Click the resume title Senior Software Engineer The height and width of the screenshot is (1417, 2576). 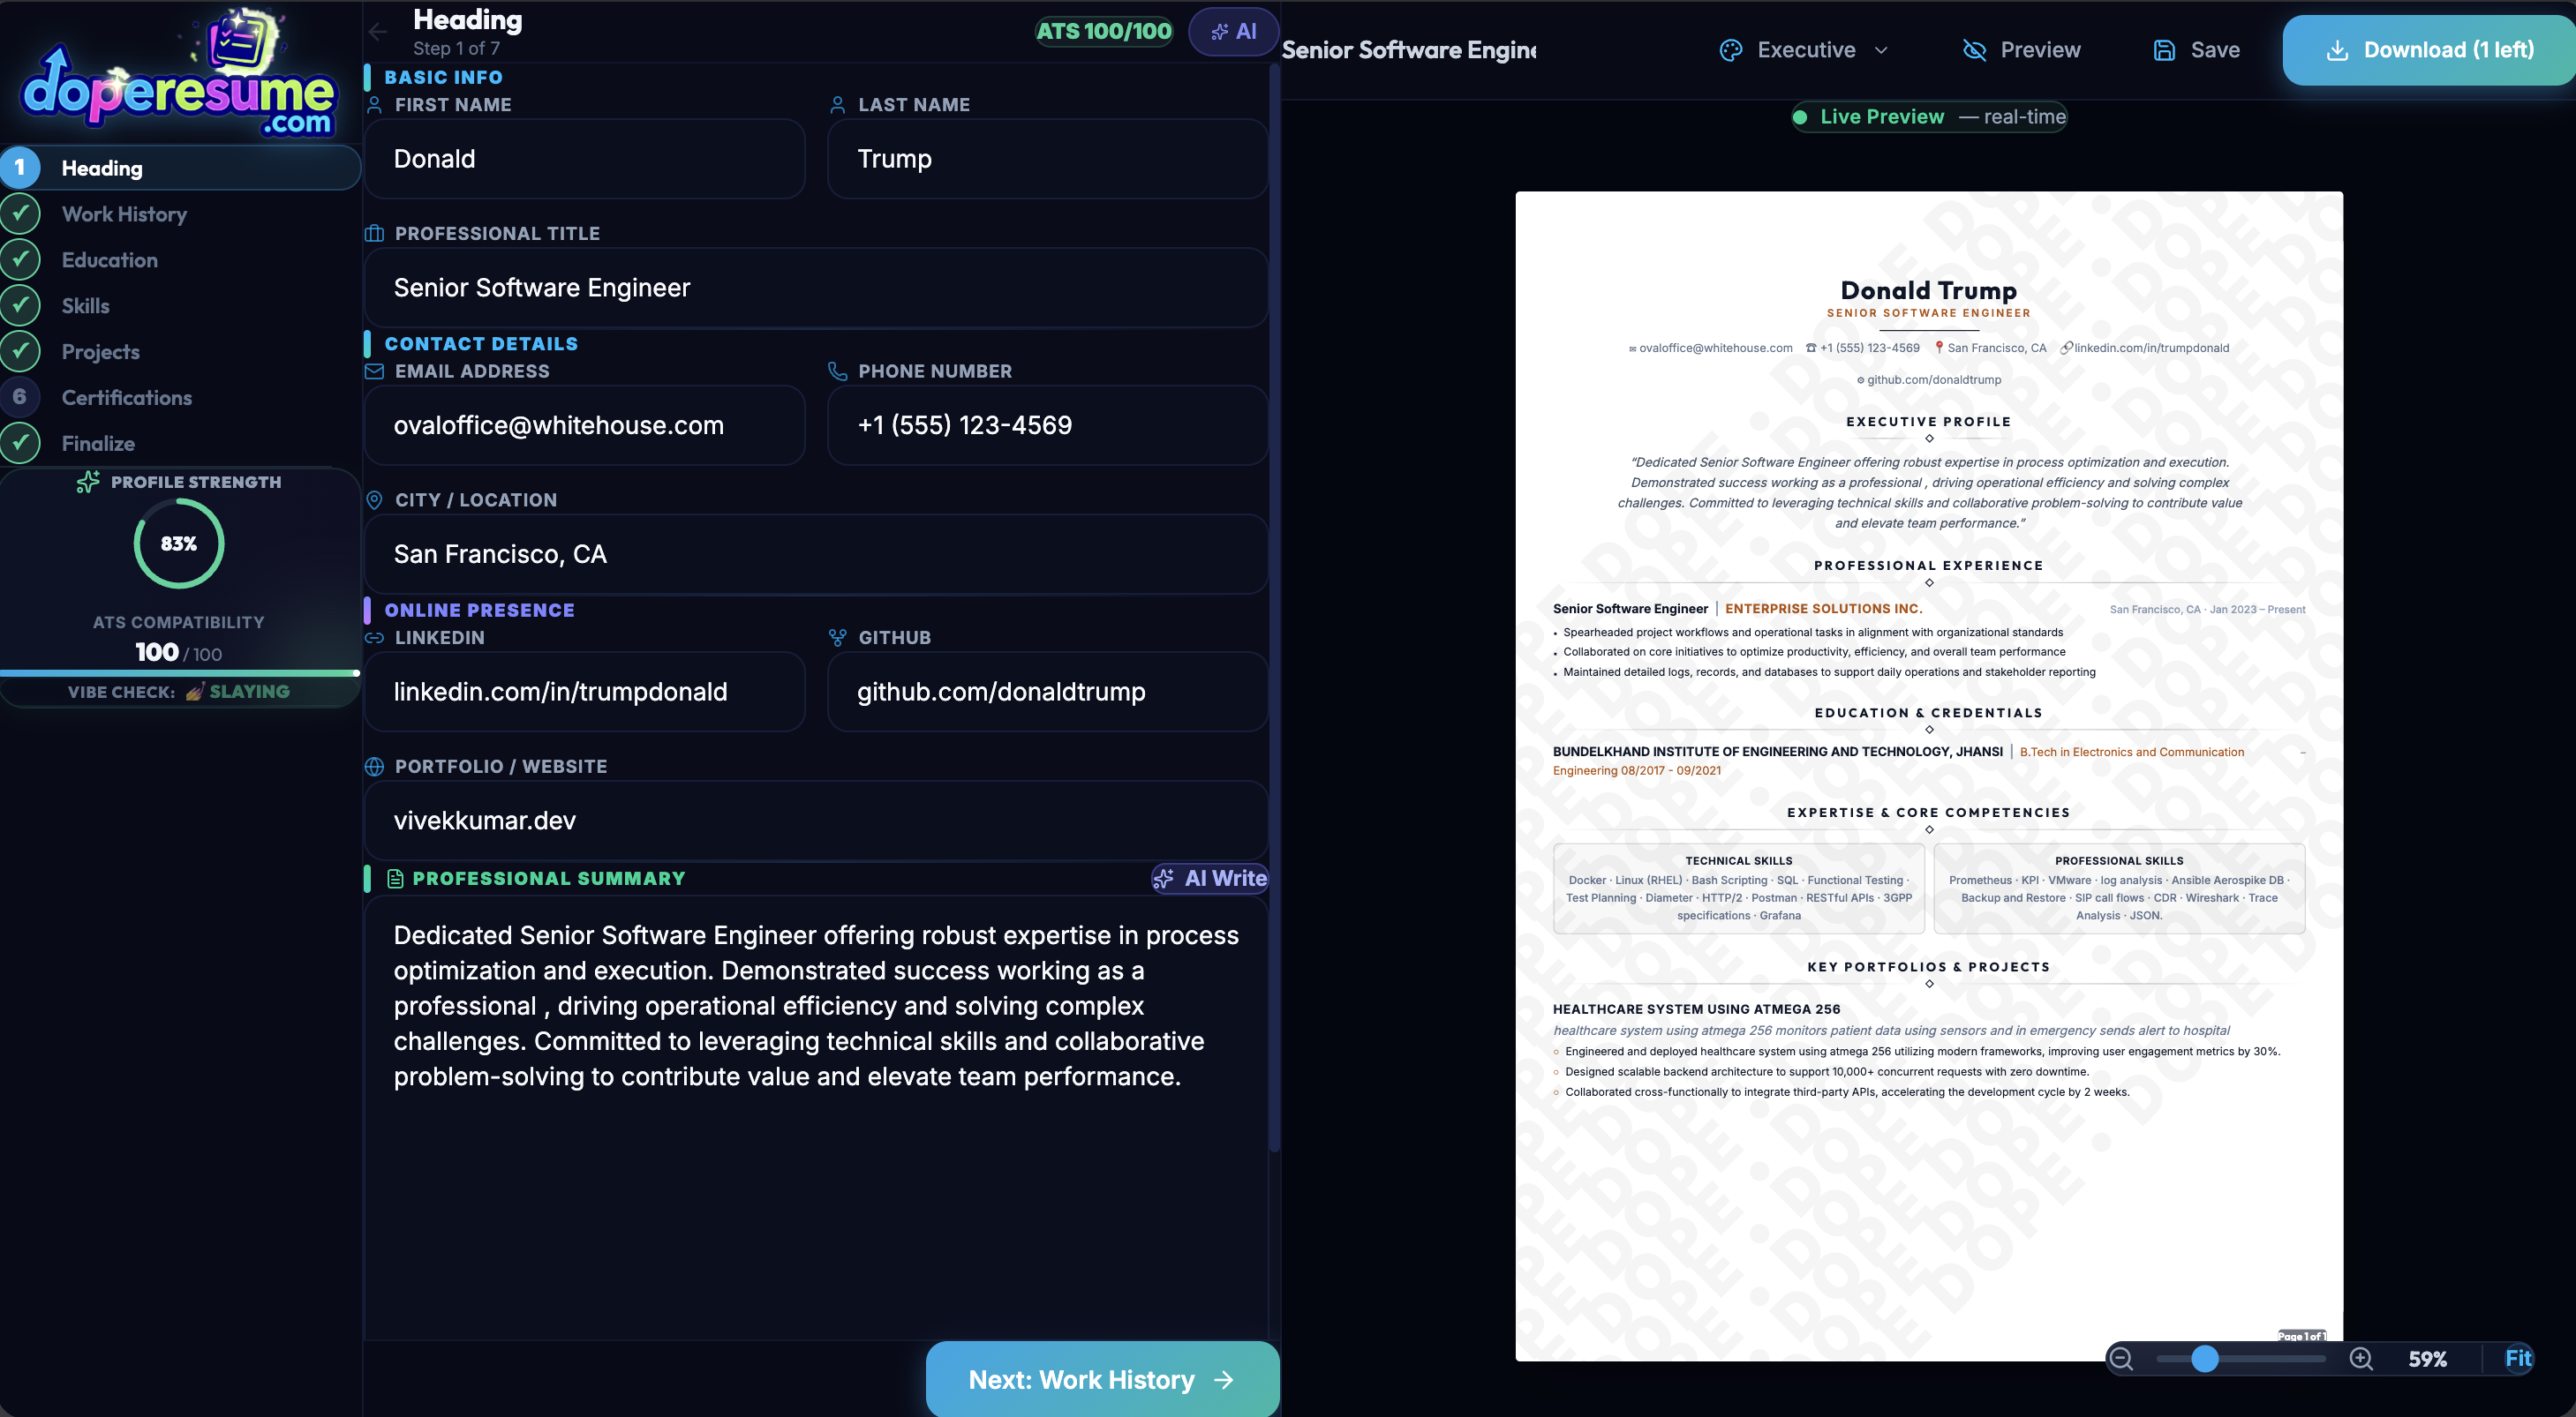1409,50
